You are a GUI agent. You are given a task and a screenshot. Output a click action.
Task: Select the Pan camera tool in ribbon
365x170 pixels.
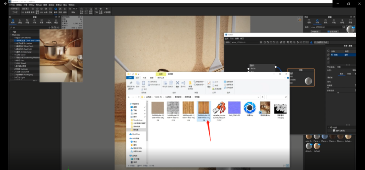(60, 10)
